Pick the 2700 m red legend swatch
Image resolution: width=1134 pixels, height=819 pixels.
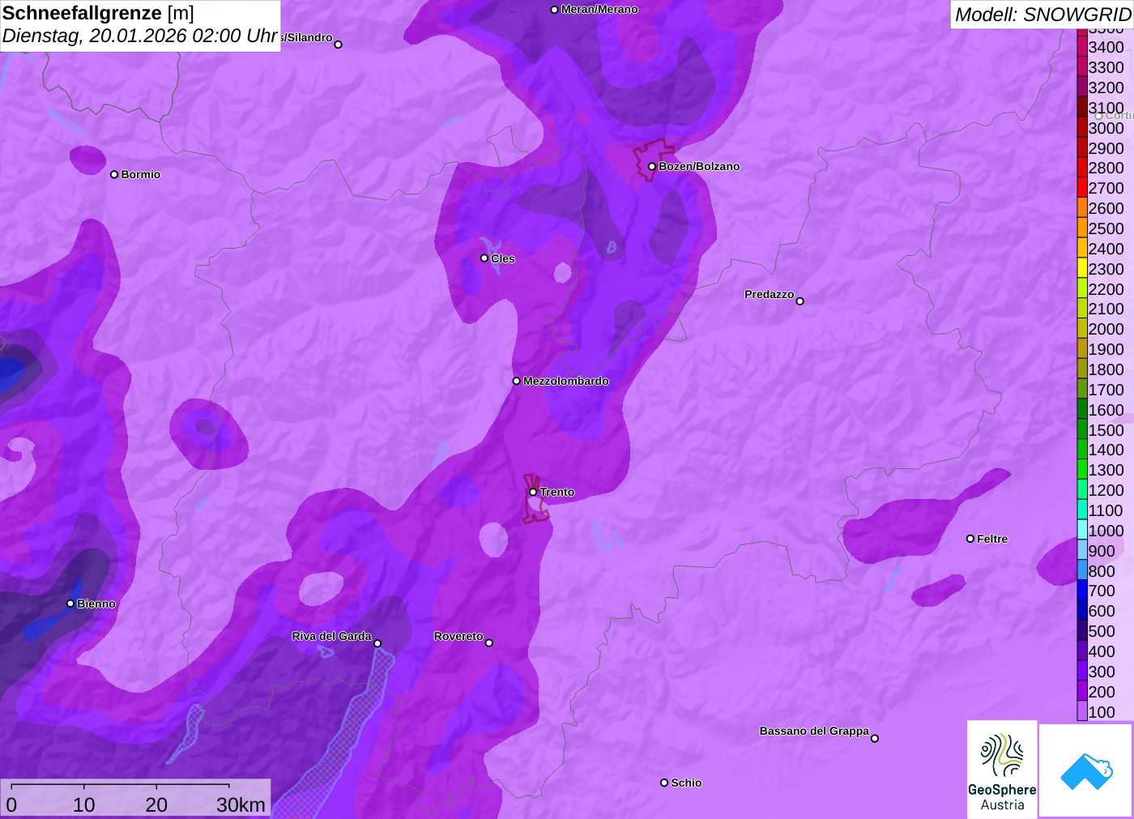click(1082, 188)
